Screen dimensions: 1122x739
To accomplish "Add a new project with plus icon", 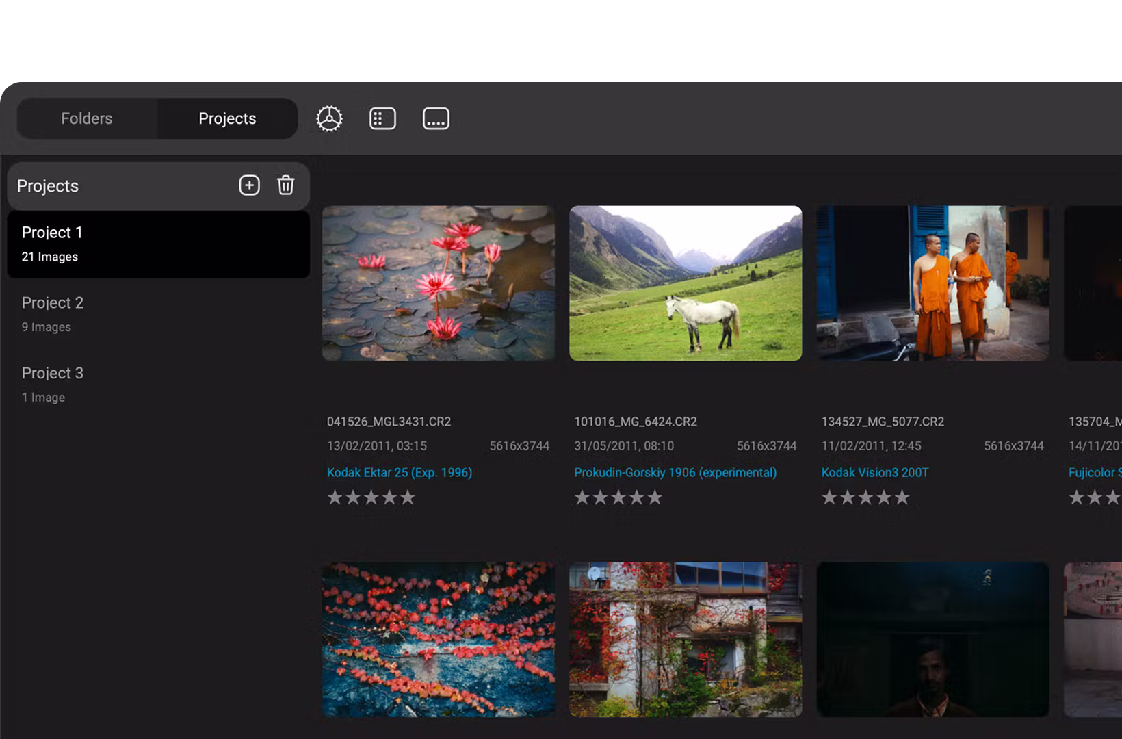I will 249,185.
